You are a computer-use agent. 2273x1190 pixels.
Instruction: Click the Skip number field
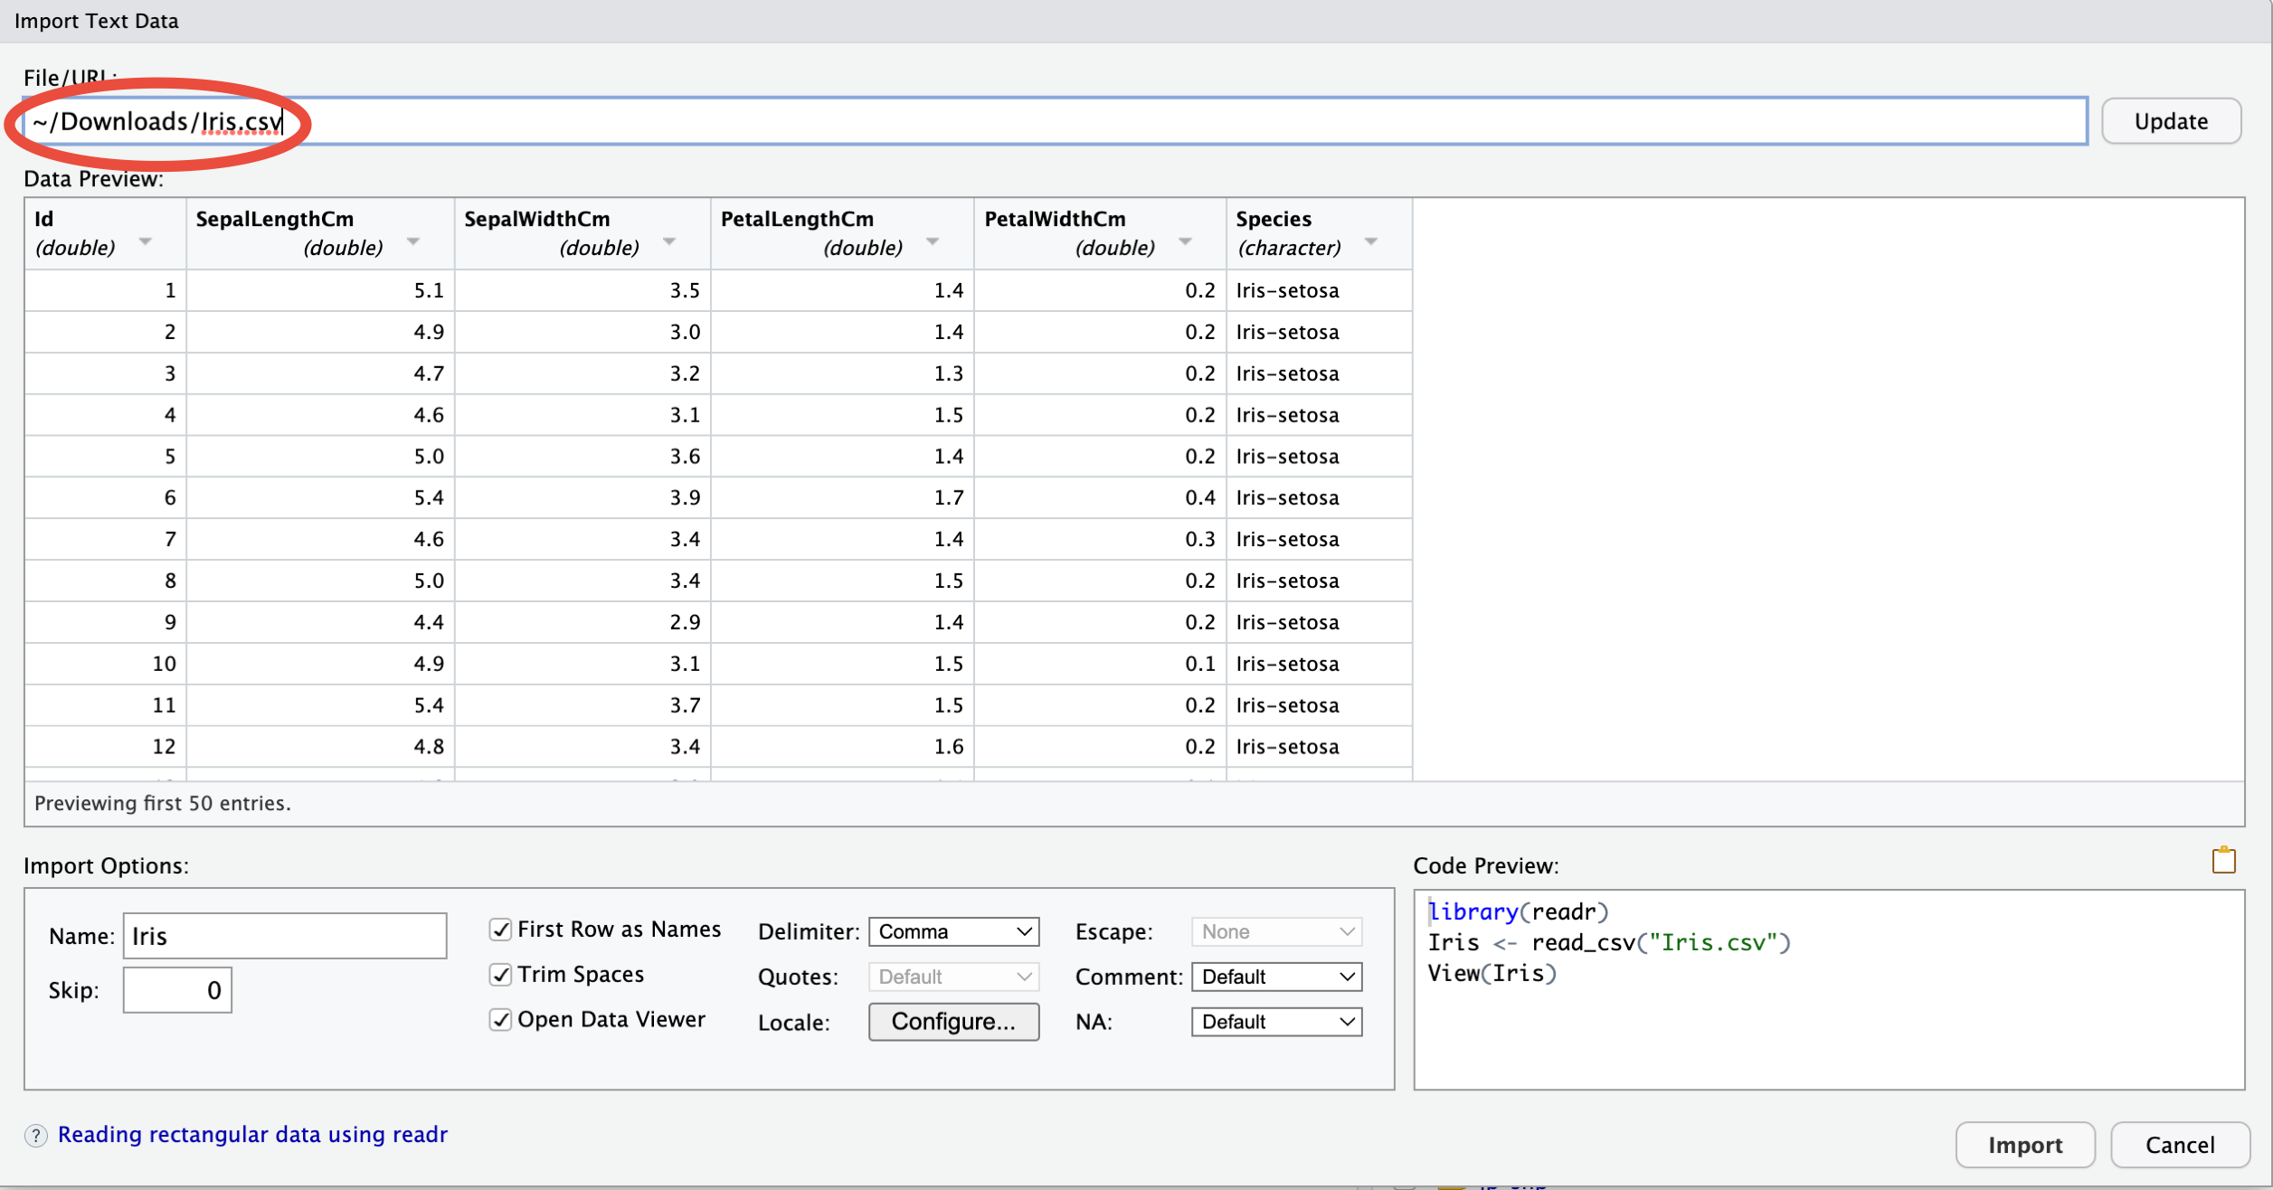[177, 990]
